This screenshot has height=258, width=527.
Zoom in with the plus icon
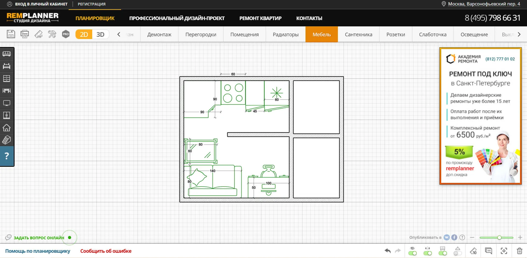click(x=520, y=237)
